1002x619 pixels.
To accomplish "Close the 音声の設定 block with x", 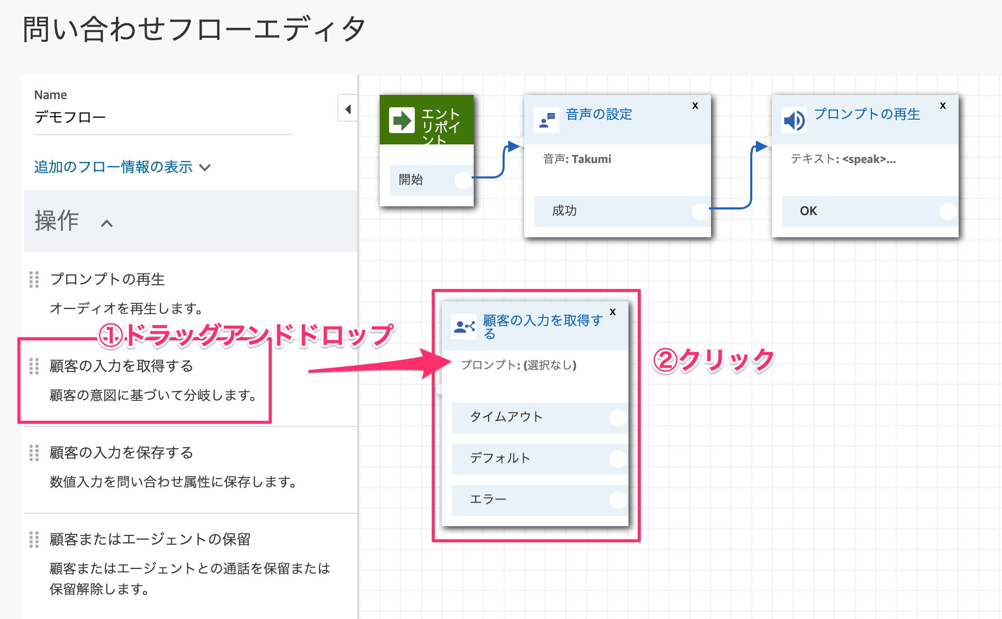I will tap(695, 105).
